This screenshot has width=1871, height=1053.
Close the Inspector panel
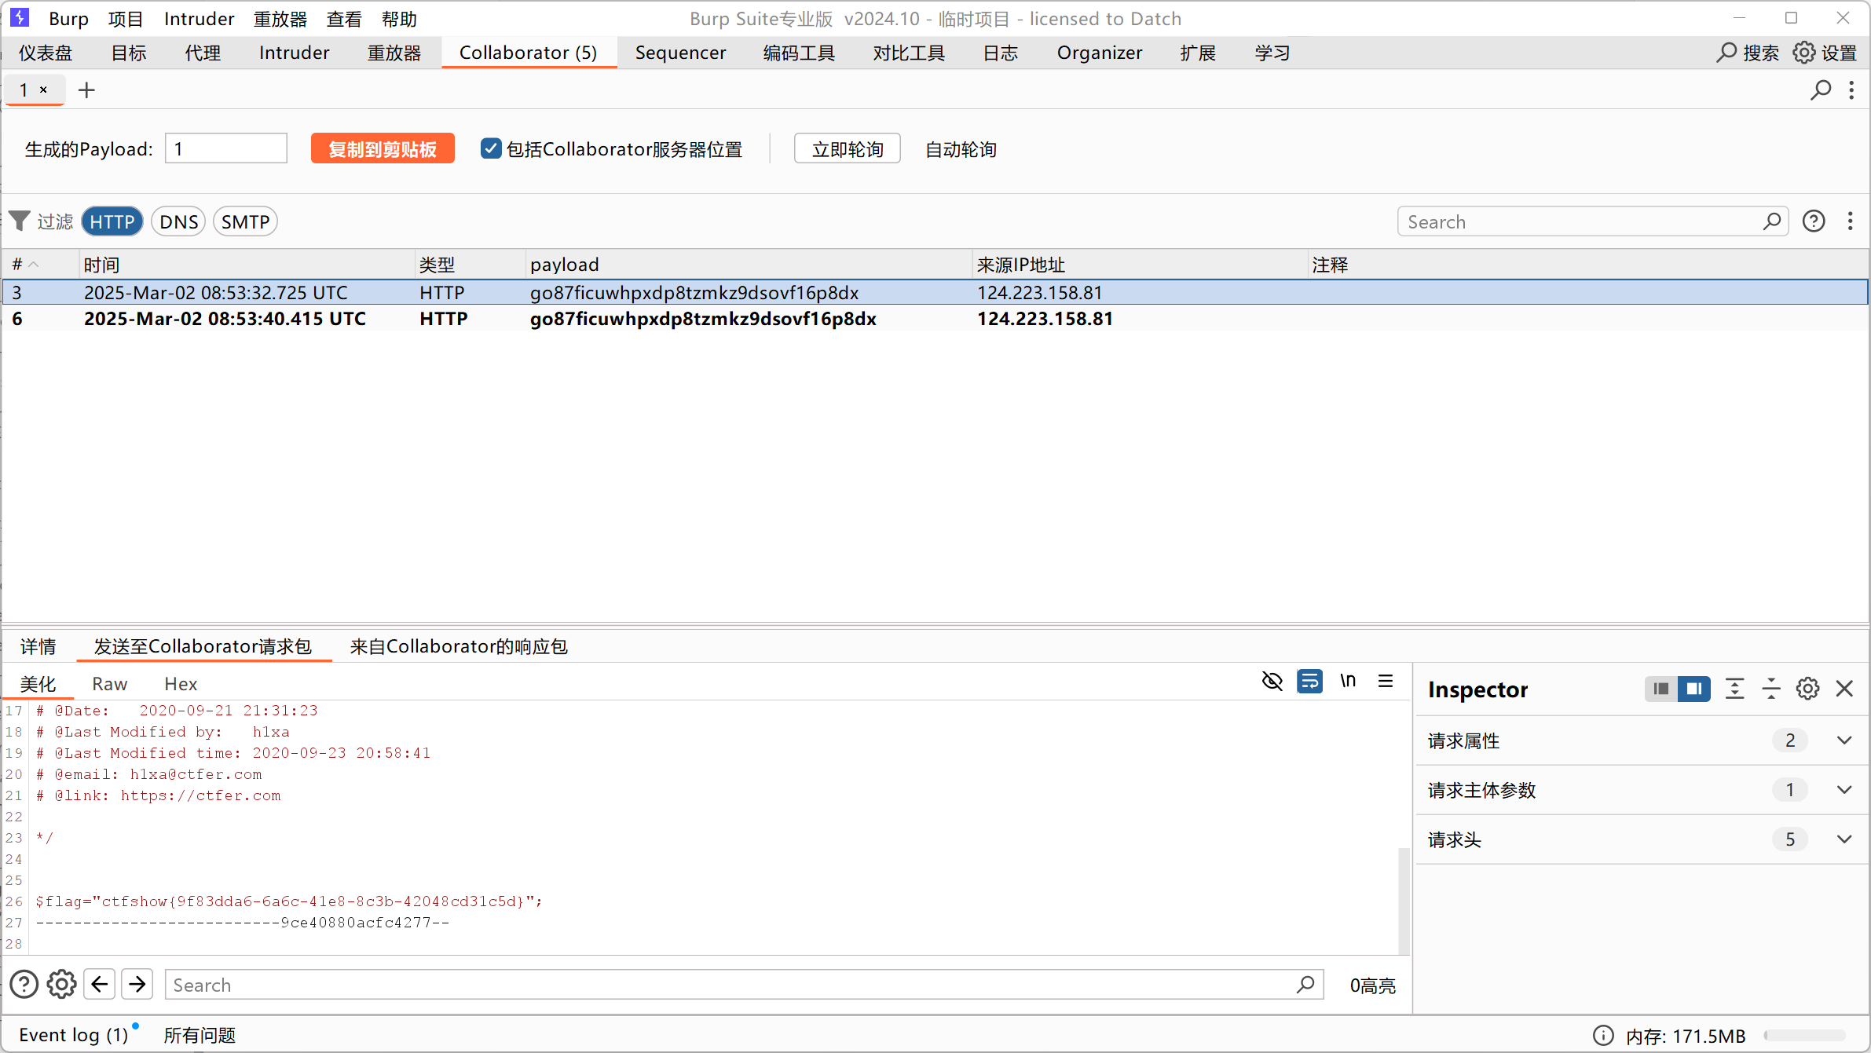pos(1844,689)
